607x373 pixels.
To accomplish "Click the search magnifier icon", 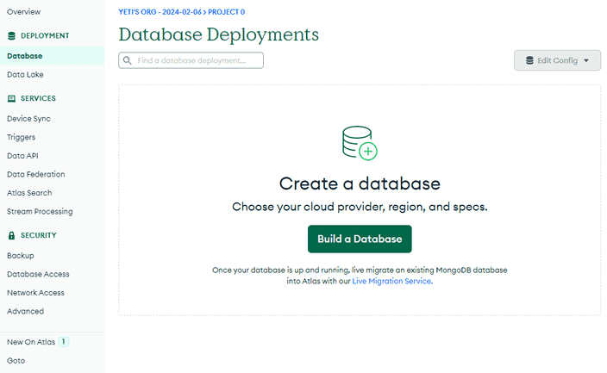I will tap(128, 60).
